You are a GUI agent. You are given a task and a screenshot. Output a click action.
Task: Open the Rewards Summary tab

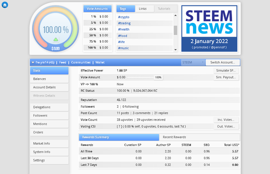tap(119, 137)
